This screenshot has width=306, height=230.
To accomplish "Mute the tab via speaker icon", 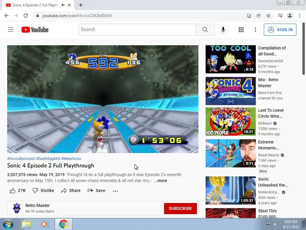I will tap(63, 5).
